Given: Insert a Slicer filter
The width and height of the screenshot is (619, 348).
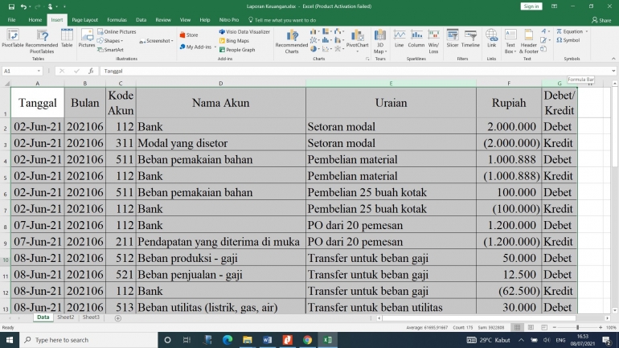Looking at the screenshot, I should click(x=453, y=39).
